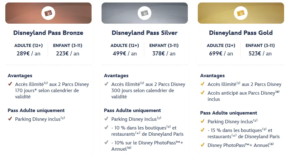Click the checkmark beside Silver -10% PhotoPass+
290x155 pixels.
pos(106,143)
